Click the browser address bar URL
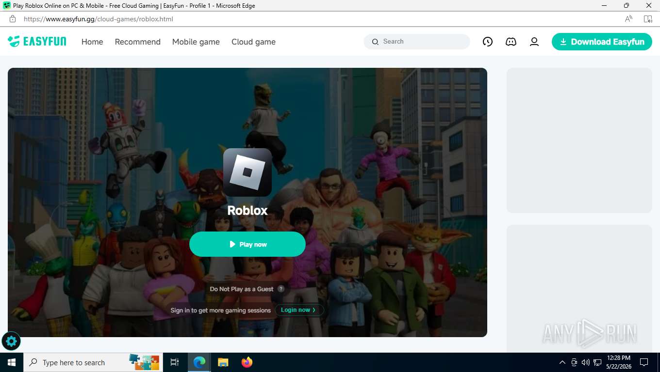The image size is (660, 372). coord(99,19)
